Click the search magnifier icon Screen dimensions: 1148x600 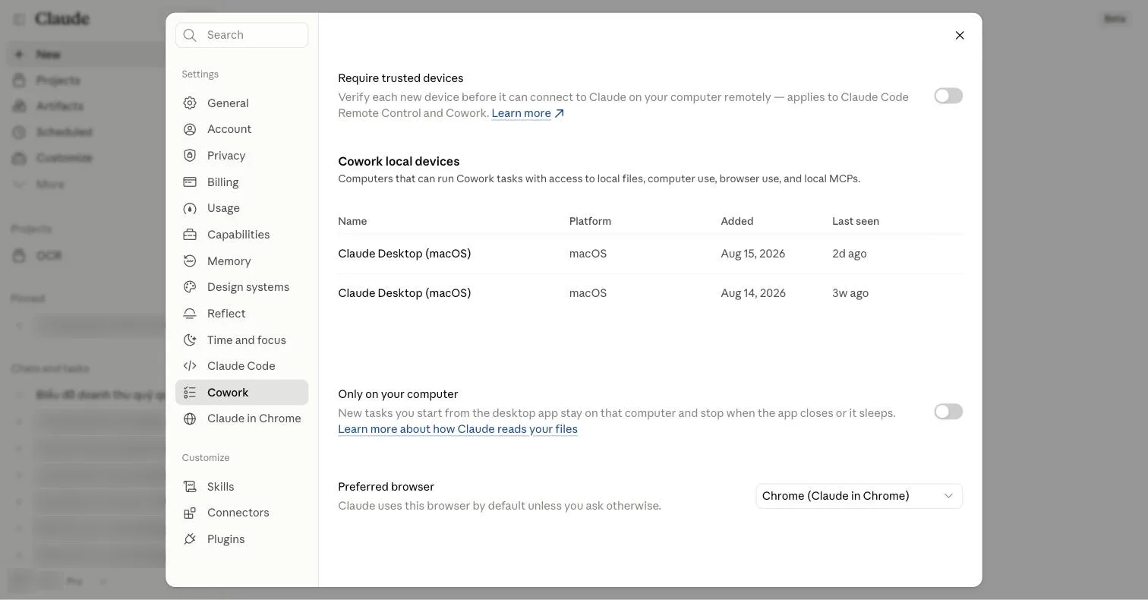pos(190,35)
